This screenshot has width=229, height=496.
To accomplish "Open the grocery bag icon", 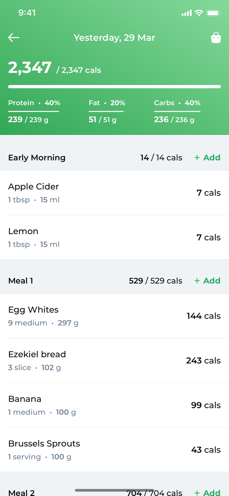I will [x=216, y=37].
